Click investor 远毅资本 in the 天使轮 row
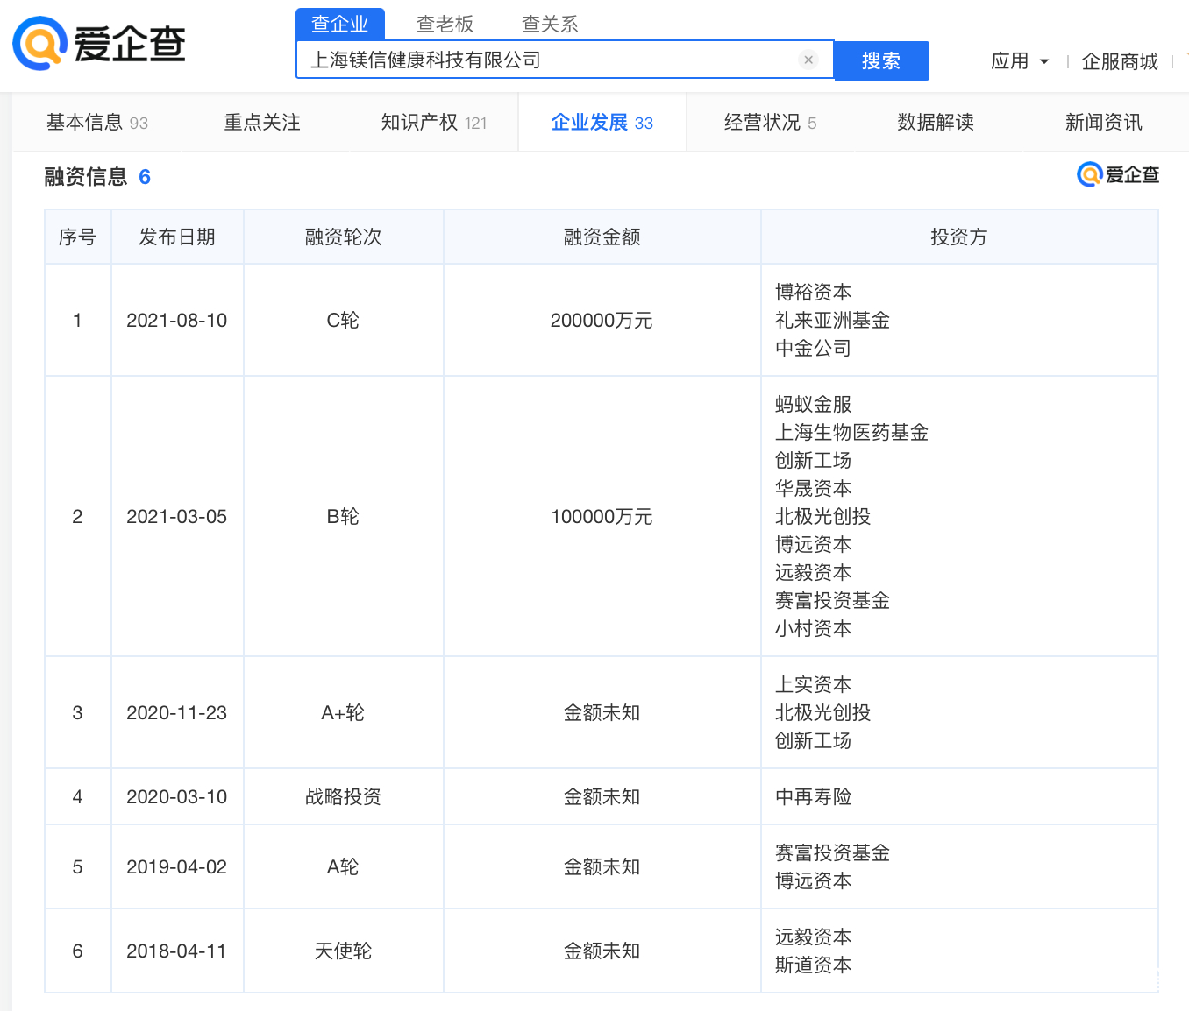Screen dimensions: 1189x1011 pos(813,937)
